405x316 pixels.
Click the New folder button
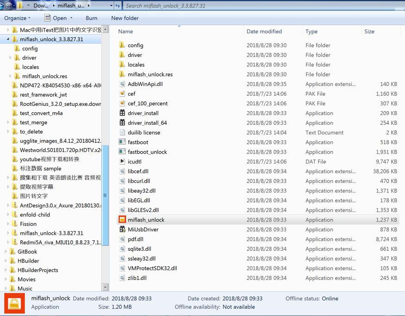point(125,18)
